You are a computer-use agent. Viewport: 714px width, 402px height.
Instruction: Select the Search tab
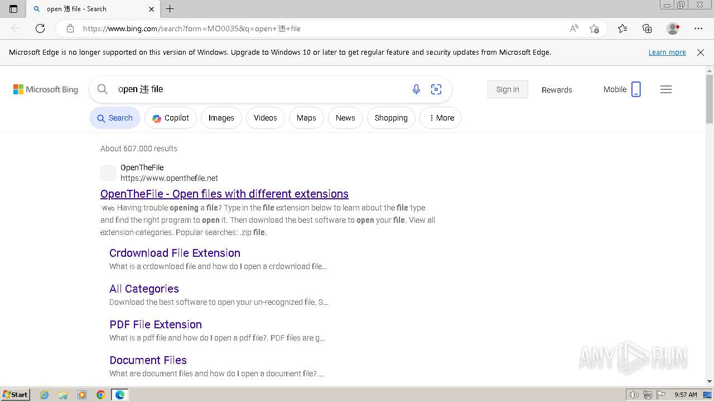click(x=115, y=118)
